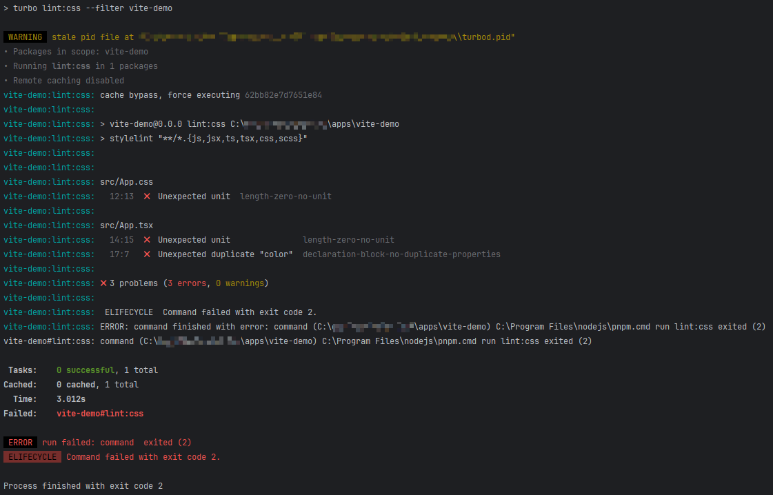Click 'Unexpected unit' message under App.css

pyautogui.click(x=194, y=196)
